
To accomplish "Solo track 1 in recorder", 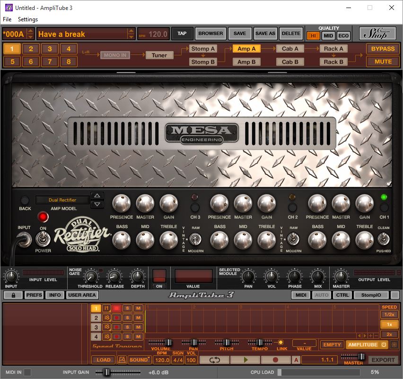I will pos(128,308).
